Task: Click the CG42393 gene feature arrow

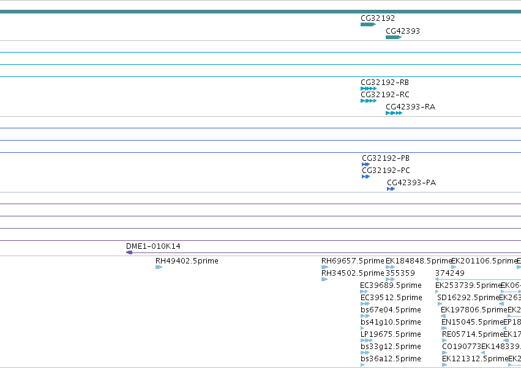Action: (x=394, y=37)
